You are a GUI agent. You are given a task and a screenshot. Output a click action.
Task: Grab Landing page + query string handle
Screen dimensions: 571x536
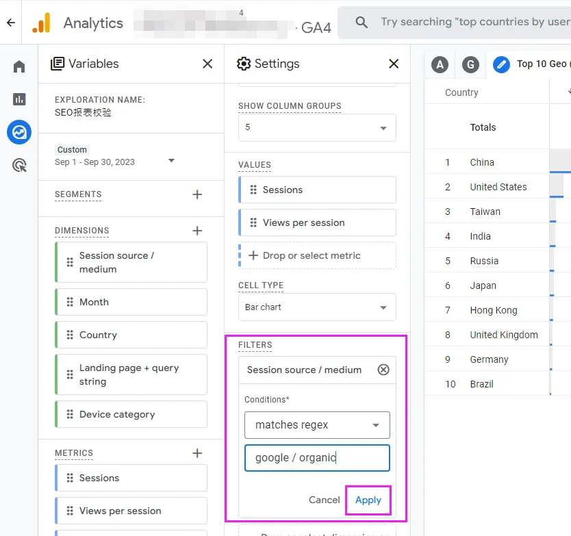[x=70, y=374]
